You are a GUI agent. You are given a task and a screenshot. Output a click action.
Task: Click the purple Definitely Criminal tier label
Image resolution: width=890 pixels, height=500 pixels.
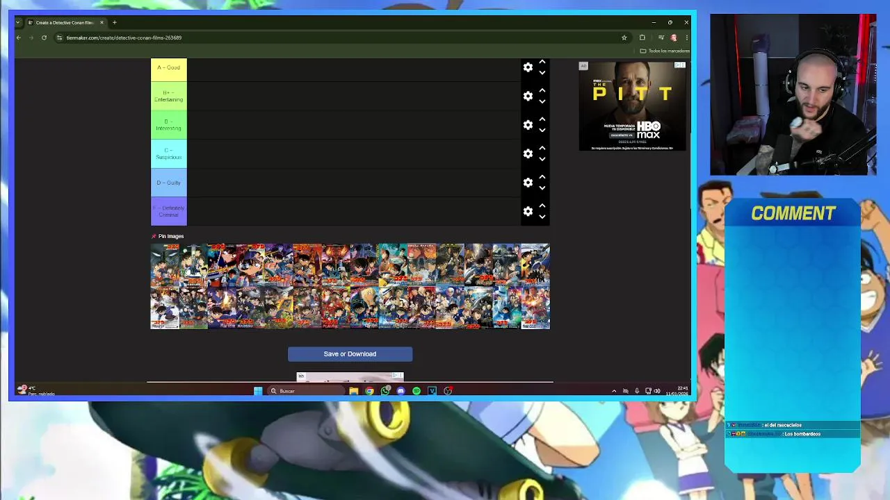pos(169,211)
